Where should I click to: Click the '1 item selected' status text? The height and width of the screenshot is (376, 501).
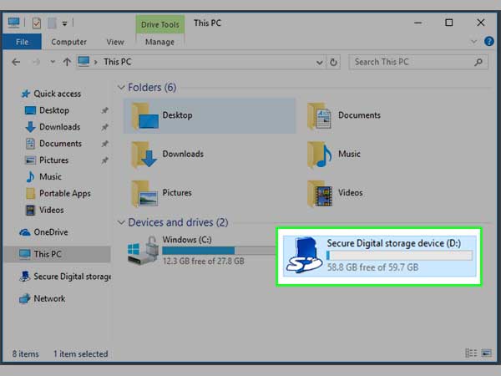click(x=80, y=354)
